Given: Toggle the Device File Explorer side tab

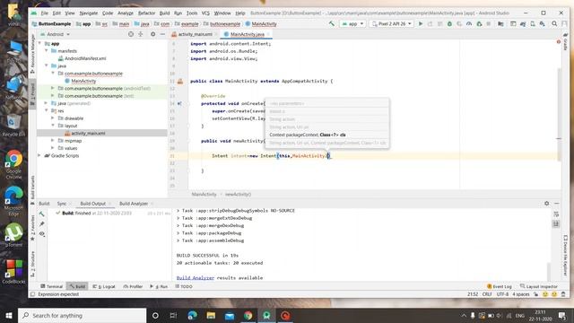Looking at the screenshot, I should (566, 255).
